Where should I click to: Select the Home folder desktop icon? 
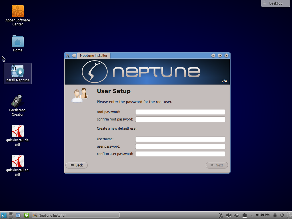click(x=18, y=44)
